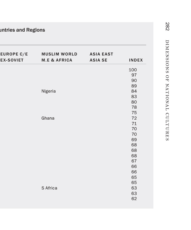Click the MUSLIM WORLD column header
Image resolution: width=191 pixels, height=230 pixels.
[x=59, y=54]
